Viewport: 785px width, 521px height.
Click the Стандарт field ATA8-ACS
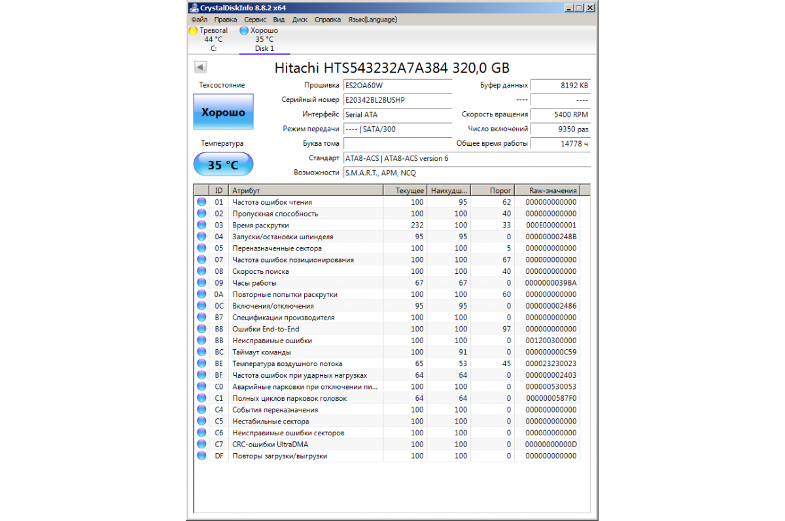point(466,158)
